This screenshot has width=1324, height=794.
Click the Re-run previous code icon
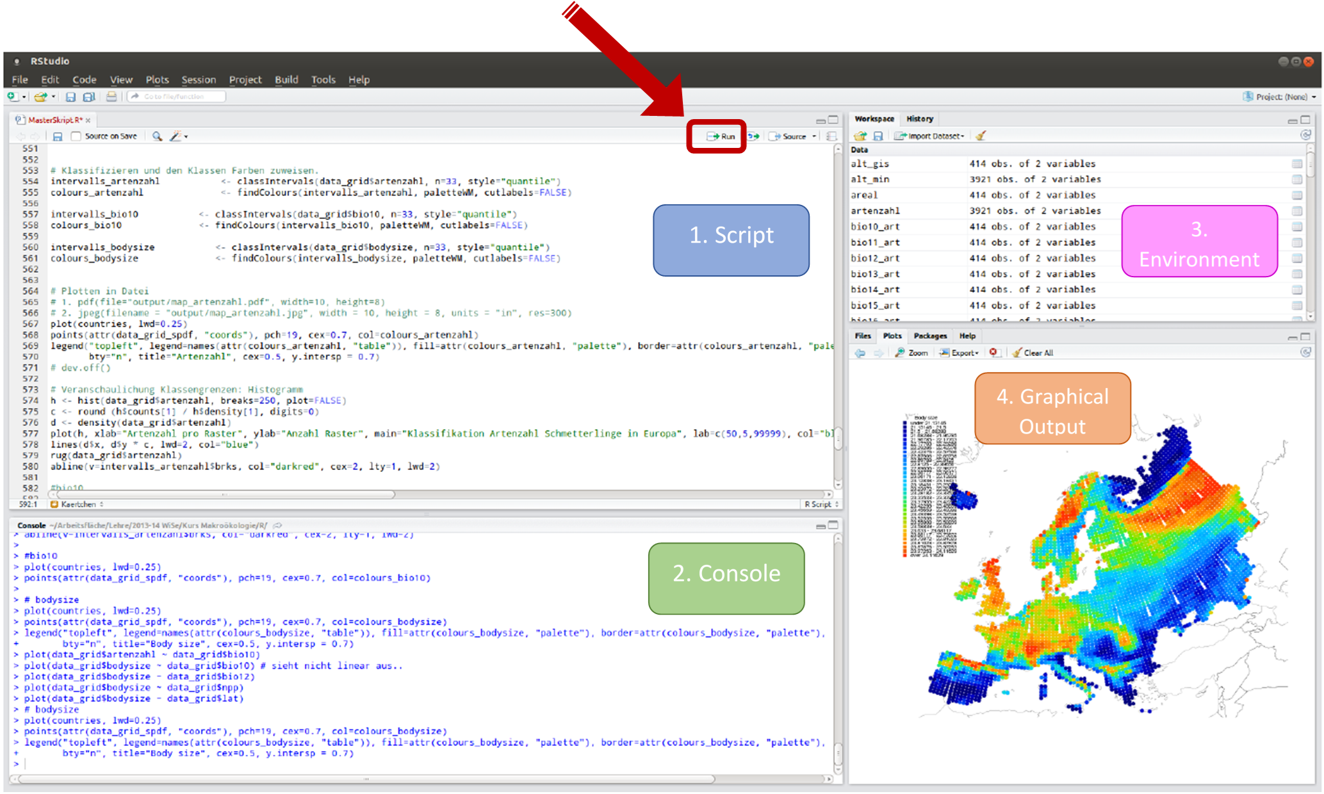[754, 136]
